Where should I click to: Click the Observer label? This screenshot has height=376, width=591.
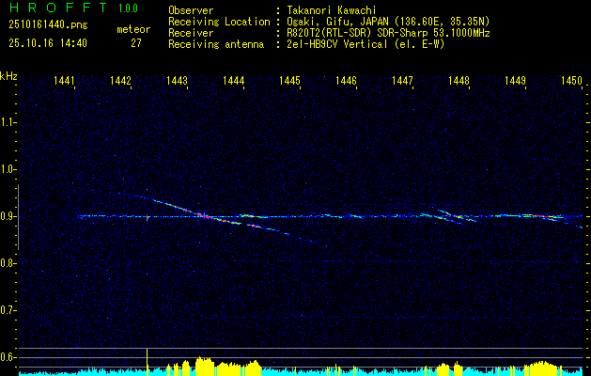tap(191, 10)
